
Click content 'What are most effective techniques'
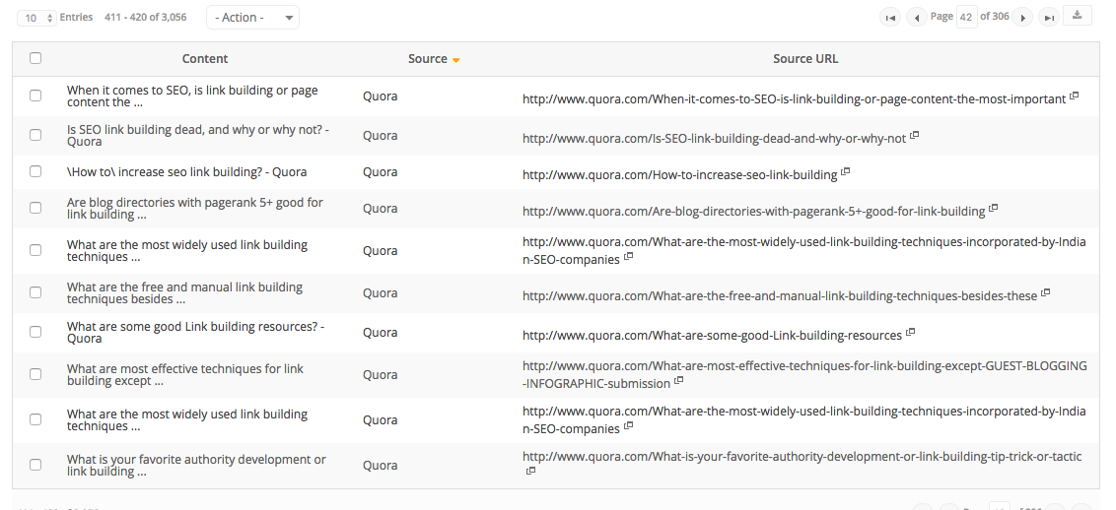pyautogui.click(x=185, y=374)
